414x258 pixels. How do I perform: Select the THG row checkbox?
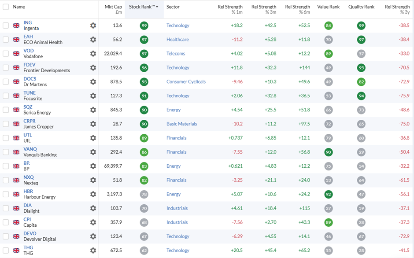pos(6,251)
